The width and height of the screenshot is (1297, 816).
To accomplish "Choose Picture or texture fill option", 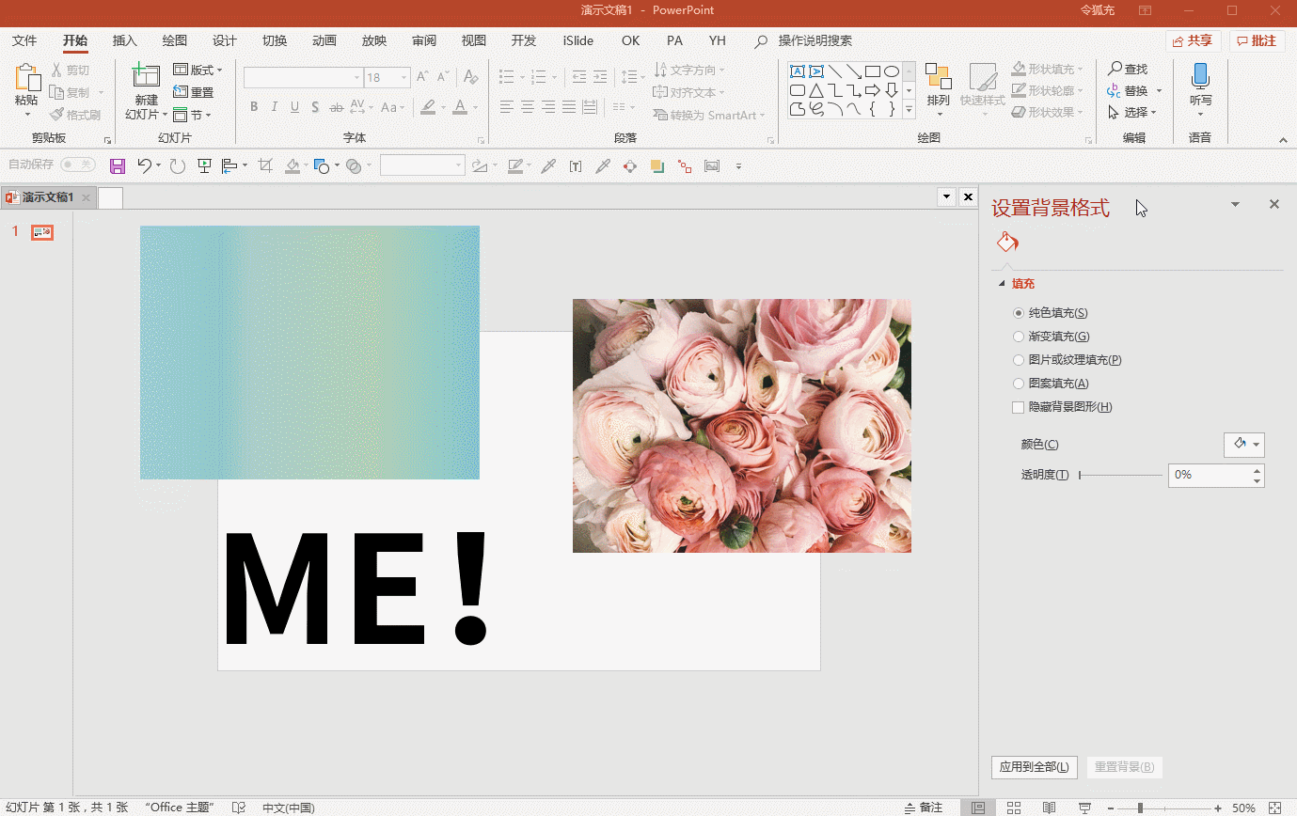I will (x=1019, y=360).
